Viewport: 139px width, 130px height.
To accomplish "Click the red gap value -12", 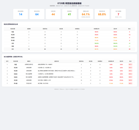I will [130, 35].
